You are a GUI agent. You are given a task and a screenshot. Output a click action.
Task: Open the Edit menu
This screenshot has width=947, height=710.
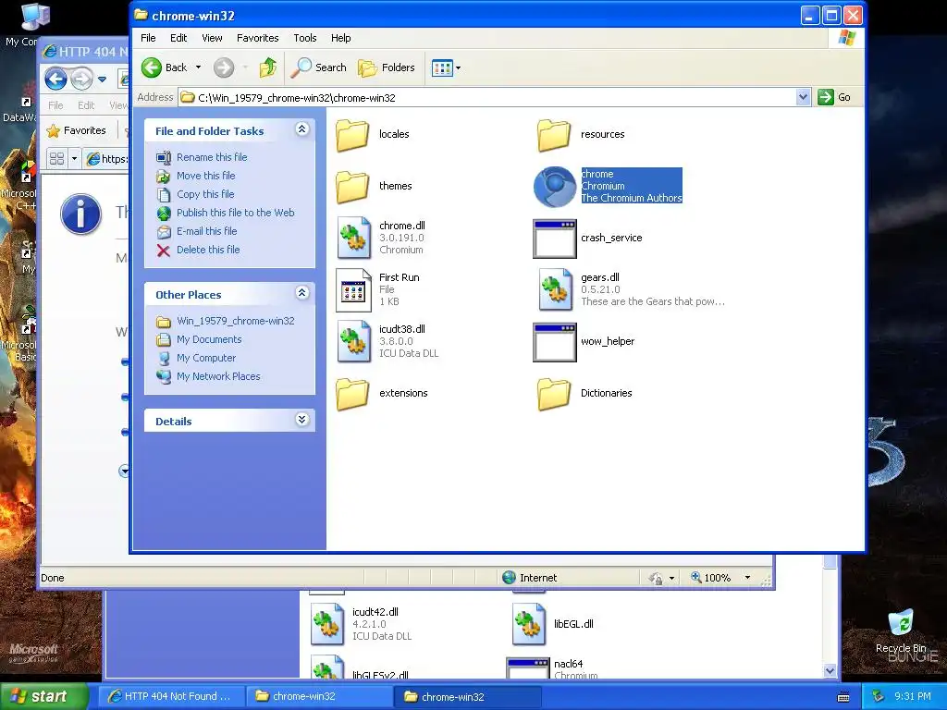178,38
